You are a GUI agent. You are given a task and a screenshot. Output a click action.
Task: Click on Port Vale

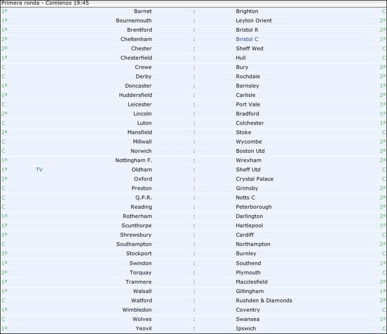click(x=248, y=104)
